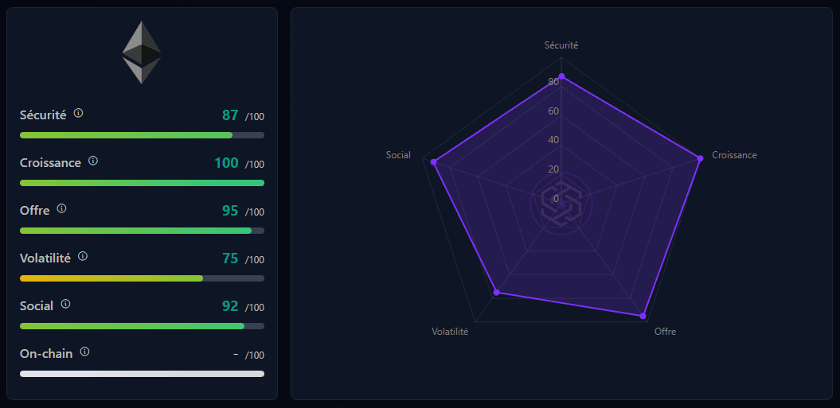The image size is (840, 408).
Task: Open info icon next to On-chain
Action: 84,352
